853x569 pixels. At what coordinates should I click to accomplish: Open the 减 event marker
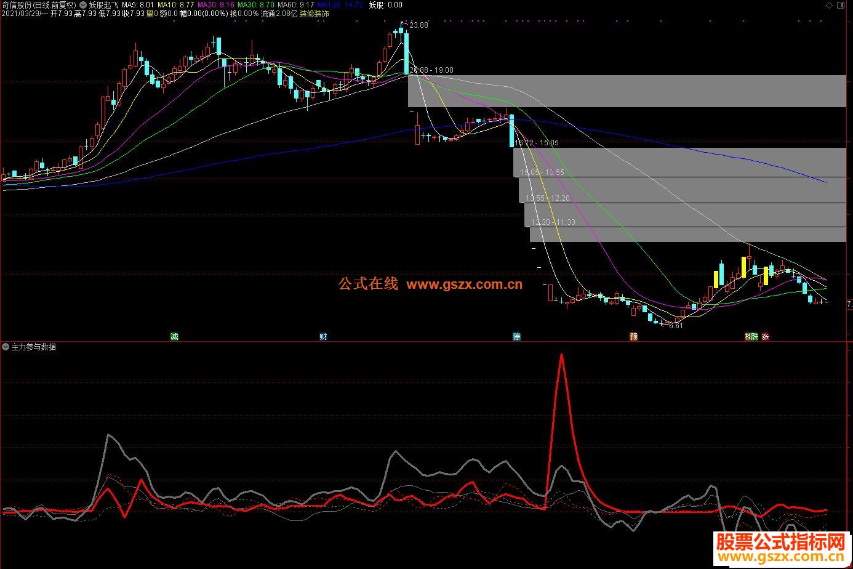tap(174, 336)
